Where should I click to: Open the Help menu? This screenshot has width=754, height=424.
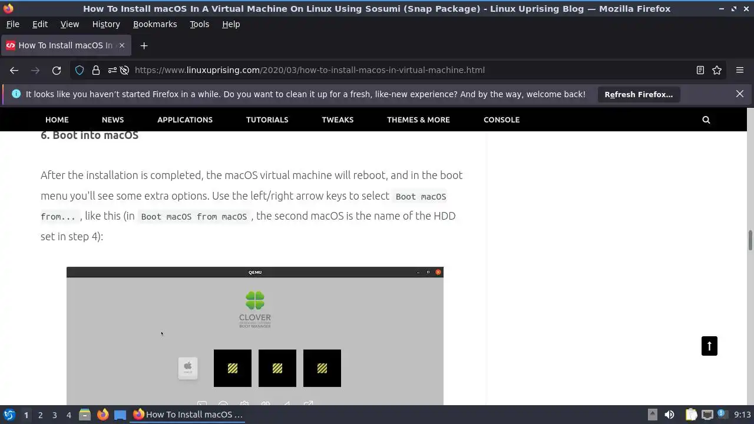[231, 24]
